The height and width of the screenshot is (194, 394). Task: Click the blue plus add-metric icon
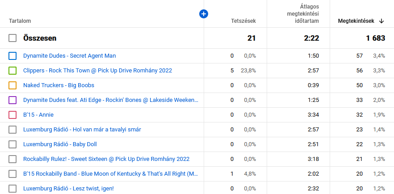pyautogui.click(x=204, y=14)
